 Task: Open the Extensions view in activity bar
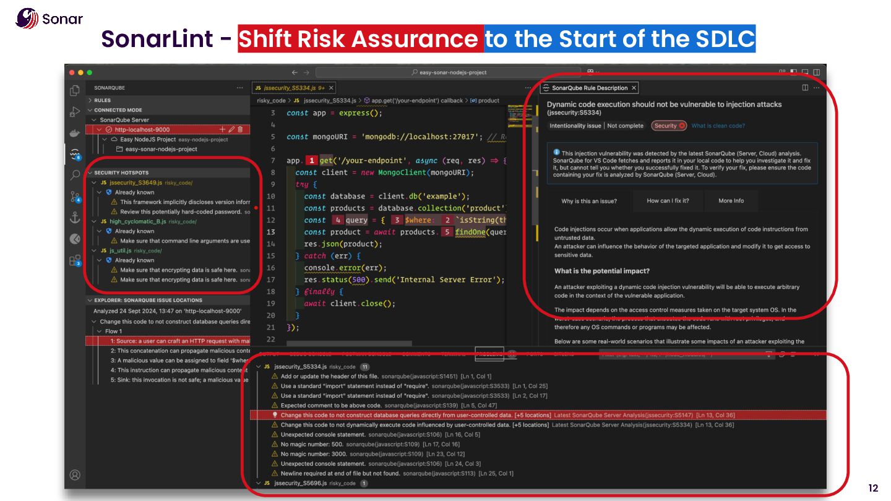tap(75, 260)
